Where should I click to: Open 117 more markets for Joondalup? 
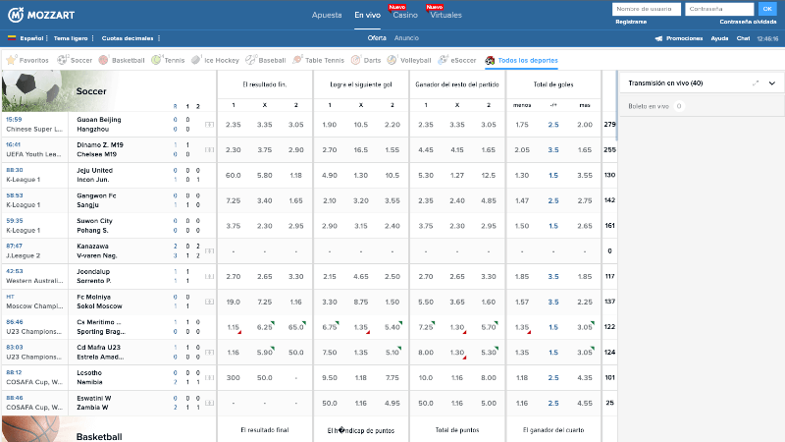tap(609, 276)
